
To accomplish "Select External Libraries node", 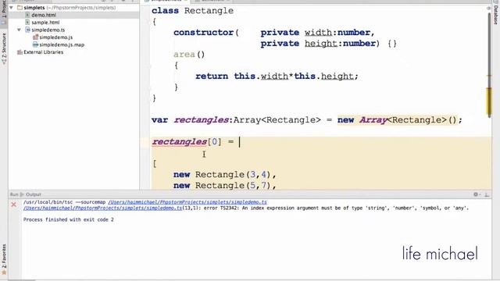I will point(44,52).
